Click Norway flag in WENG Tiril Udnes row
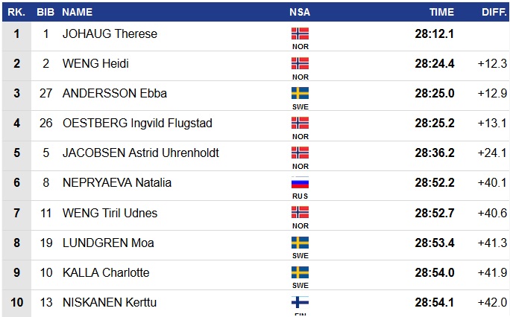Screen dimensions: 510x317 coord(300,212)
